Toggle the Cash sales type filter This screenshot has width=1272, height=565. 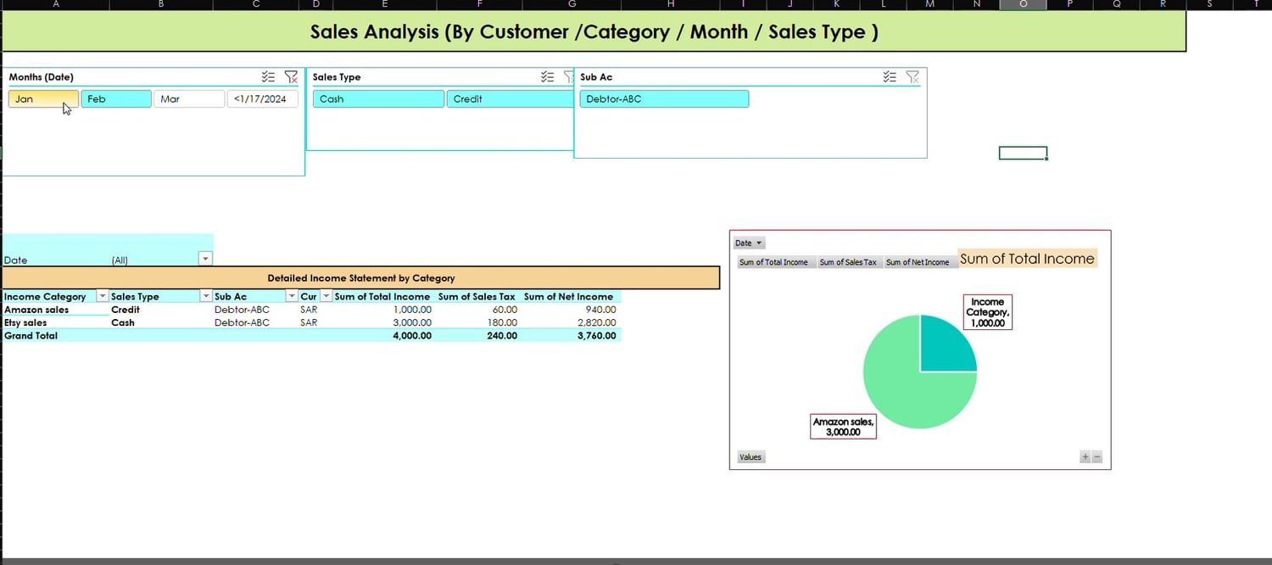pos(378,99)
